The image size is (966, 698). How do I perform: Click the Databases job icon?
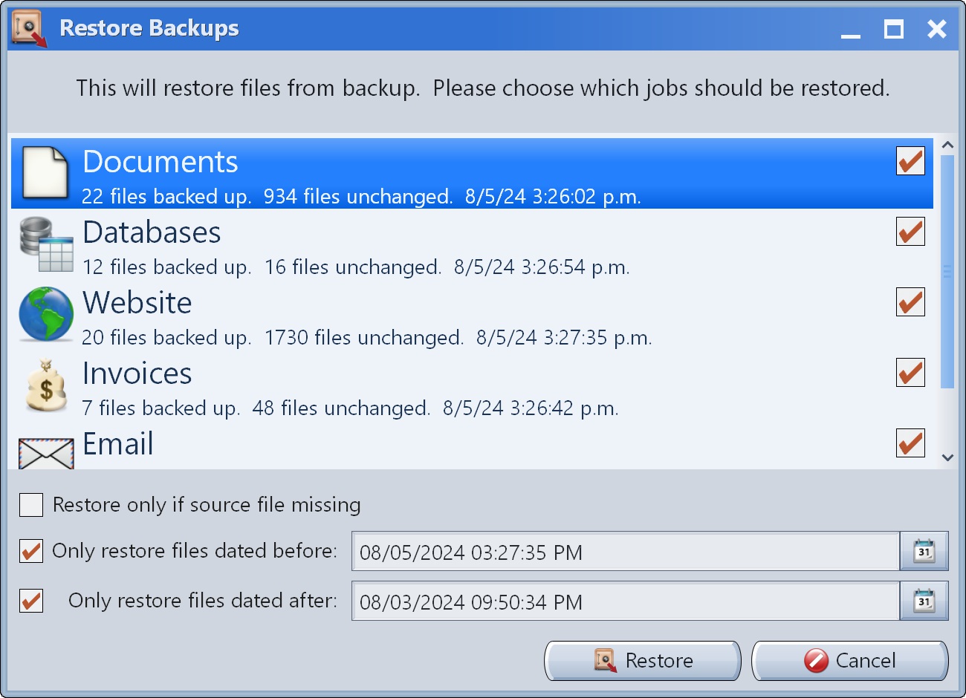(x=46, y=244)
